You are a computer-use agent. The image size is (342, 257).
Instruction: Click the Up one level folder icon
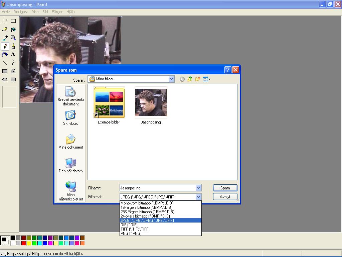[x=190, y=79]
